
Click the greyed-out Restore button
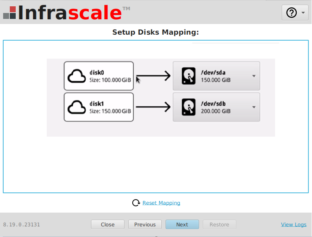(219, 224)
